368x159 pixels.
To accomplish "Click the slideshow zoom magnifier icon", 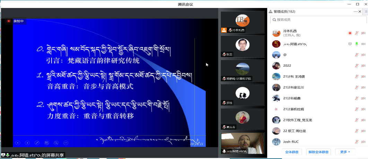I will coord(56,143).
